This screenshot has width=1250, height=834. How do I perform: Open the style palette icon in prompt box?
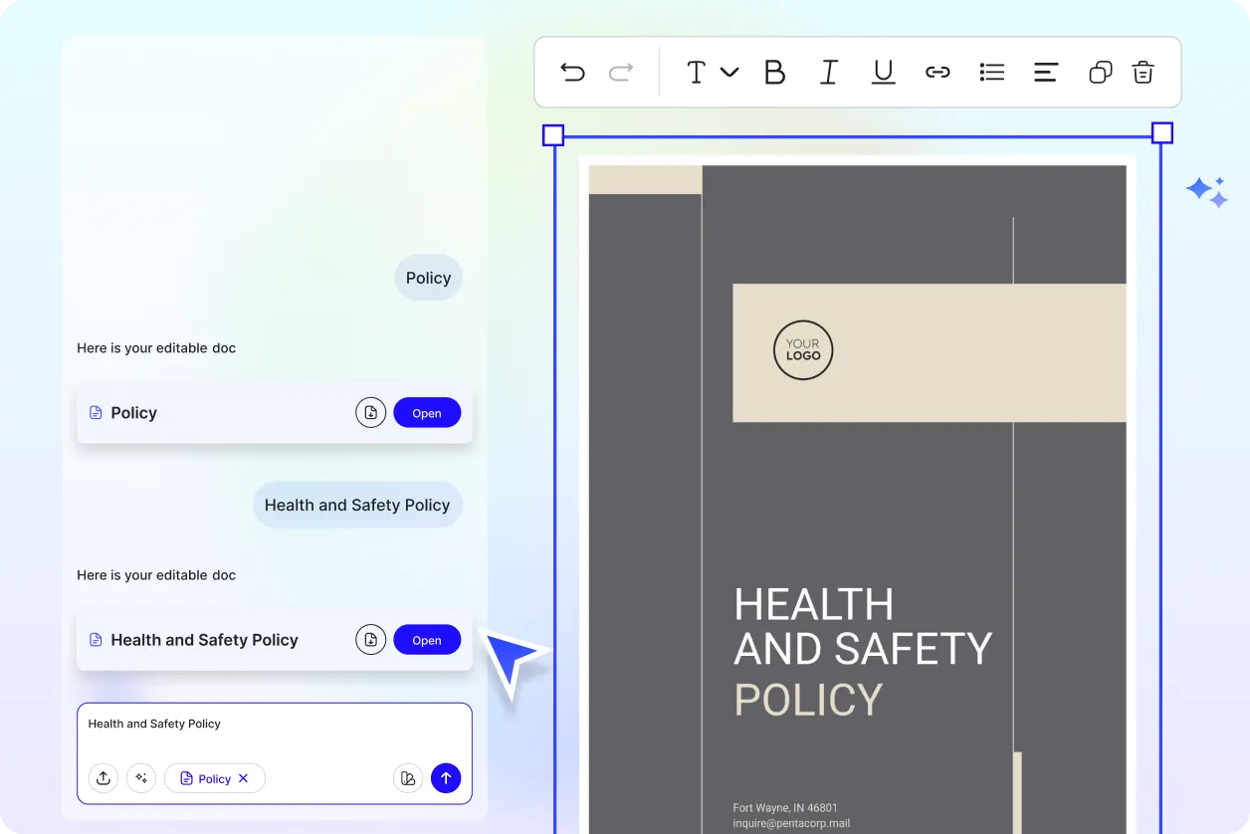click(408, 778)
